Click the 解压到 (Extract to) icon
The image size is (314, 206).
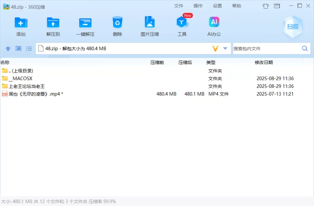pos(53,23)
